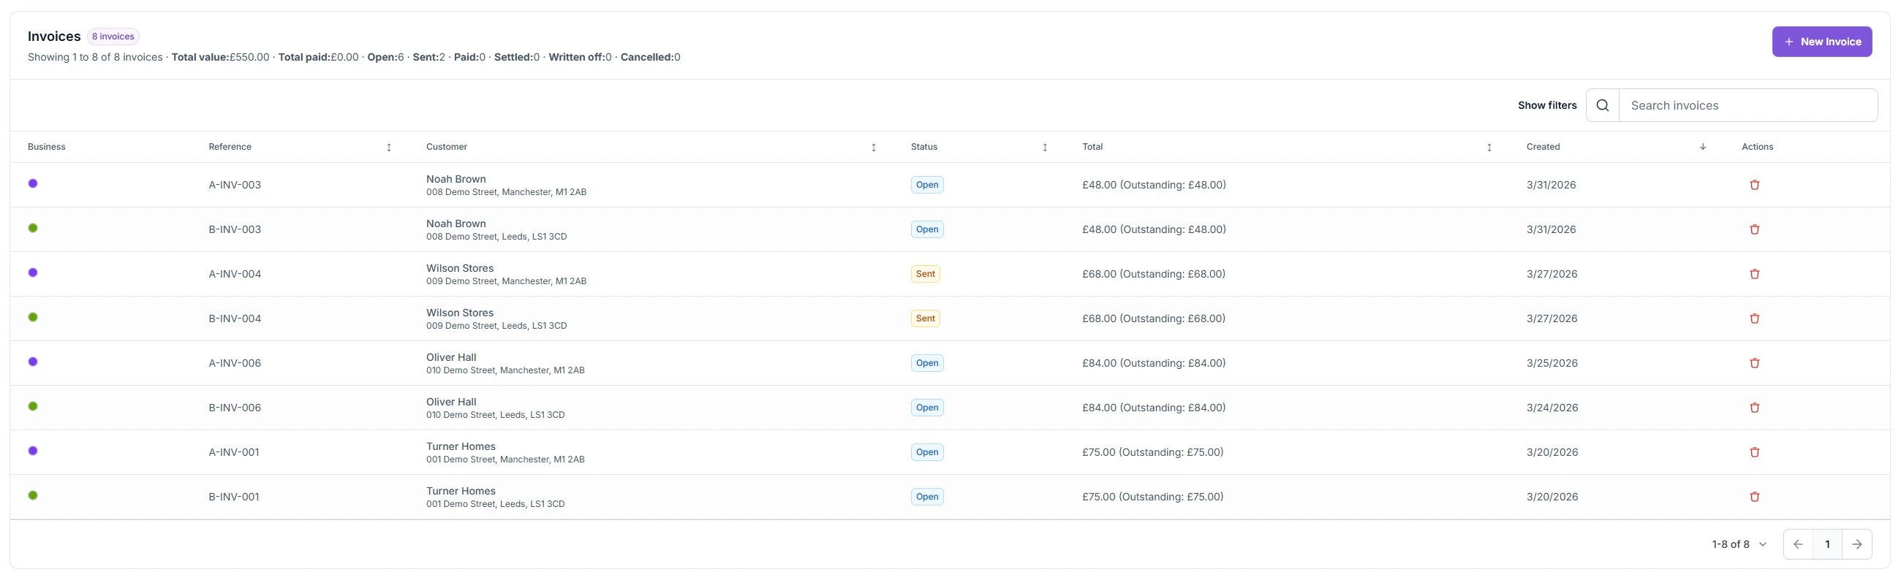Screen dimensions: 1901x580
Task: Open reference B-INV-006
Action: click(x=235, y=408)
